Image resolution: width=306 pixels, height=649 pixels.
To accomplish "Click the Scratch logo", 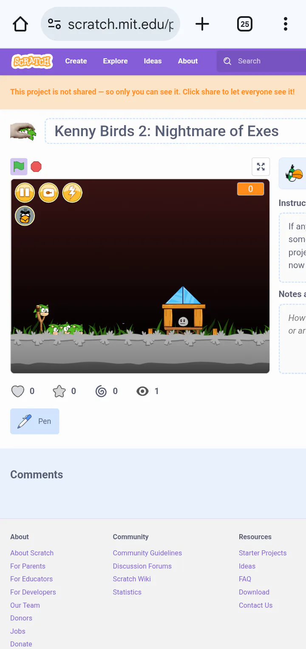I will point(32,61).
